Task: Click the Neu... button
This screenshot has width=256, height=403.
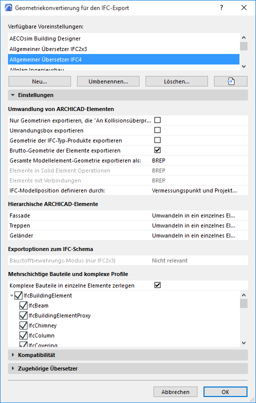Action: [x=39, y=81]
